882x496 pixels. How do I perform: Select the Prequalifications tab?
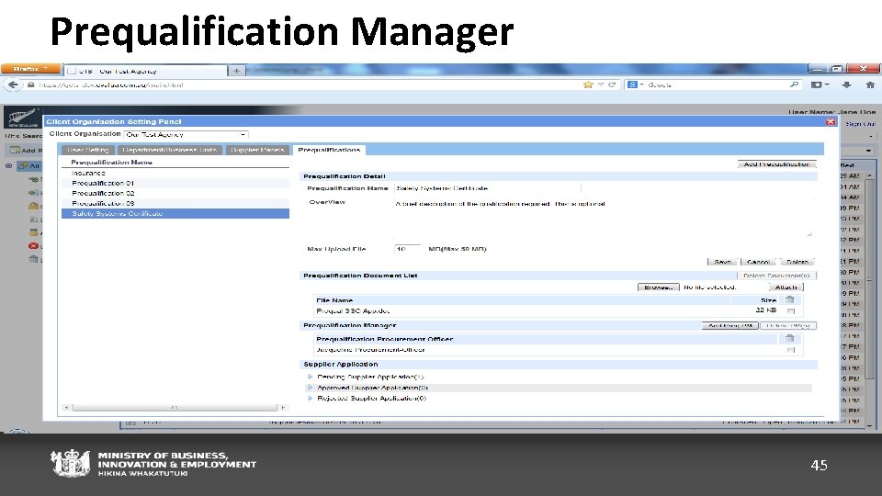click(329, 150)
